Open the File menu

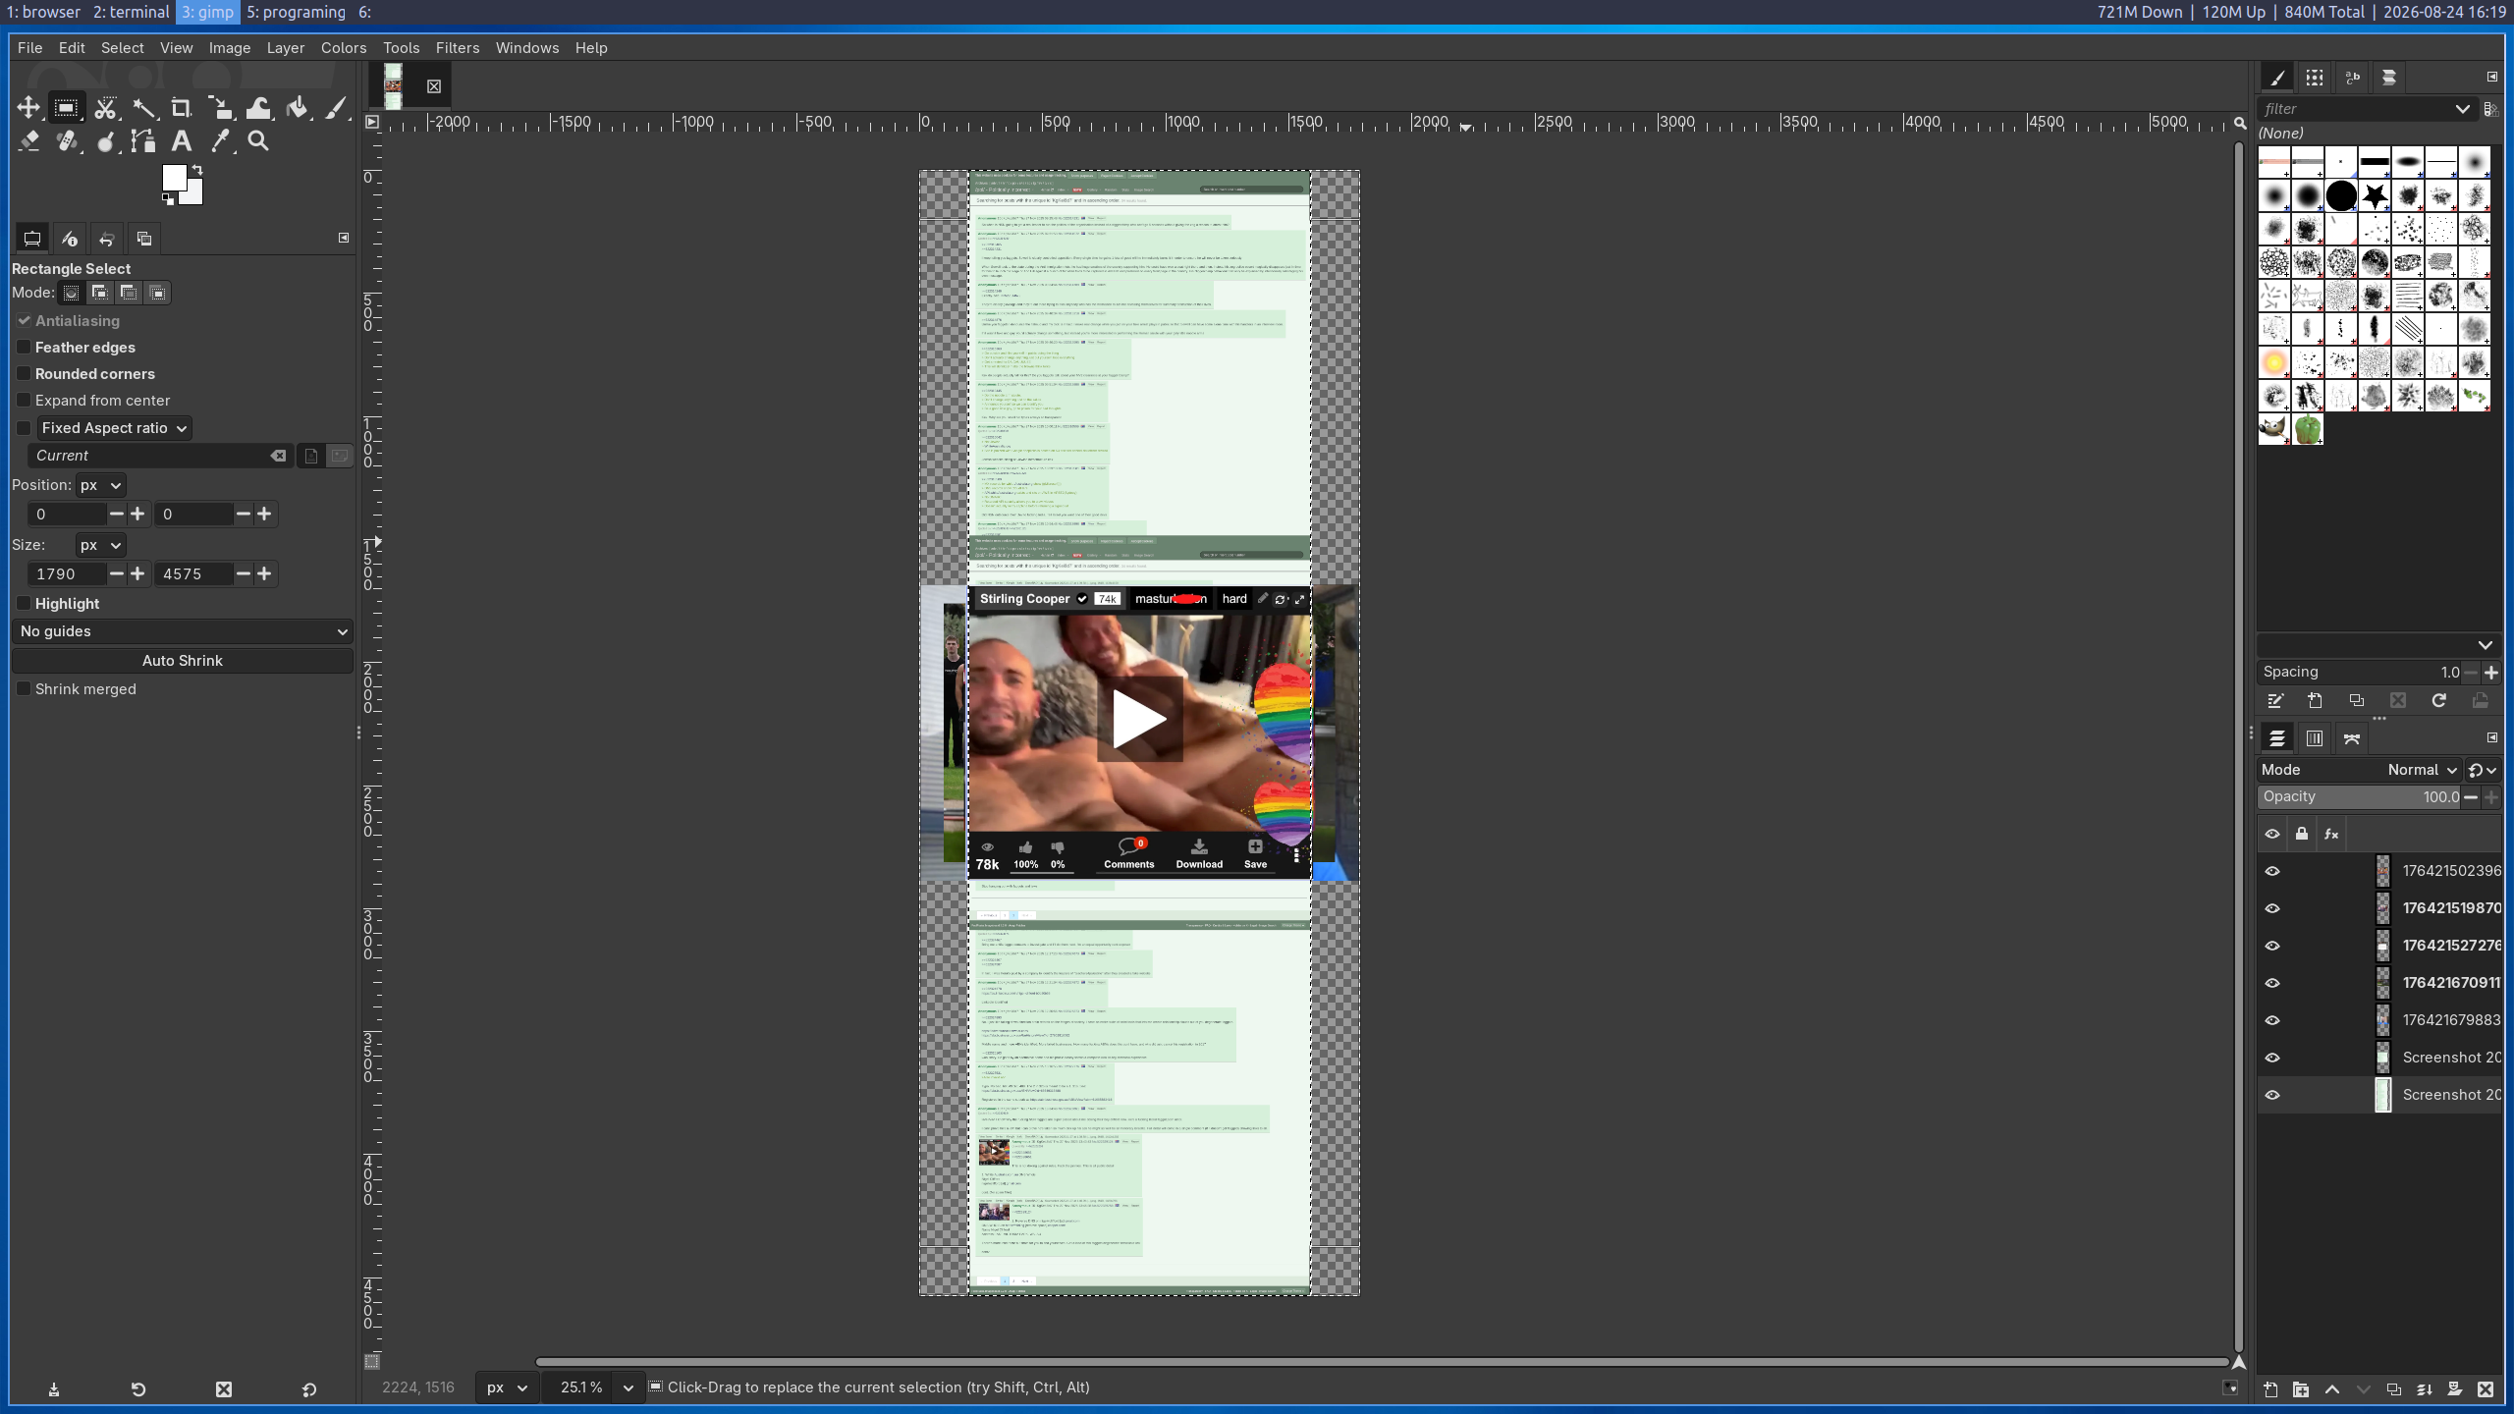pos(29,47)
